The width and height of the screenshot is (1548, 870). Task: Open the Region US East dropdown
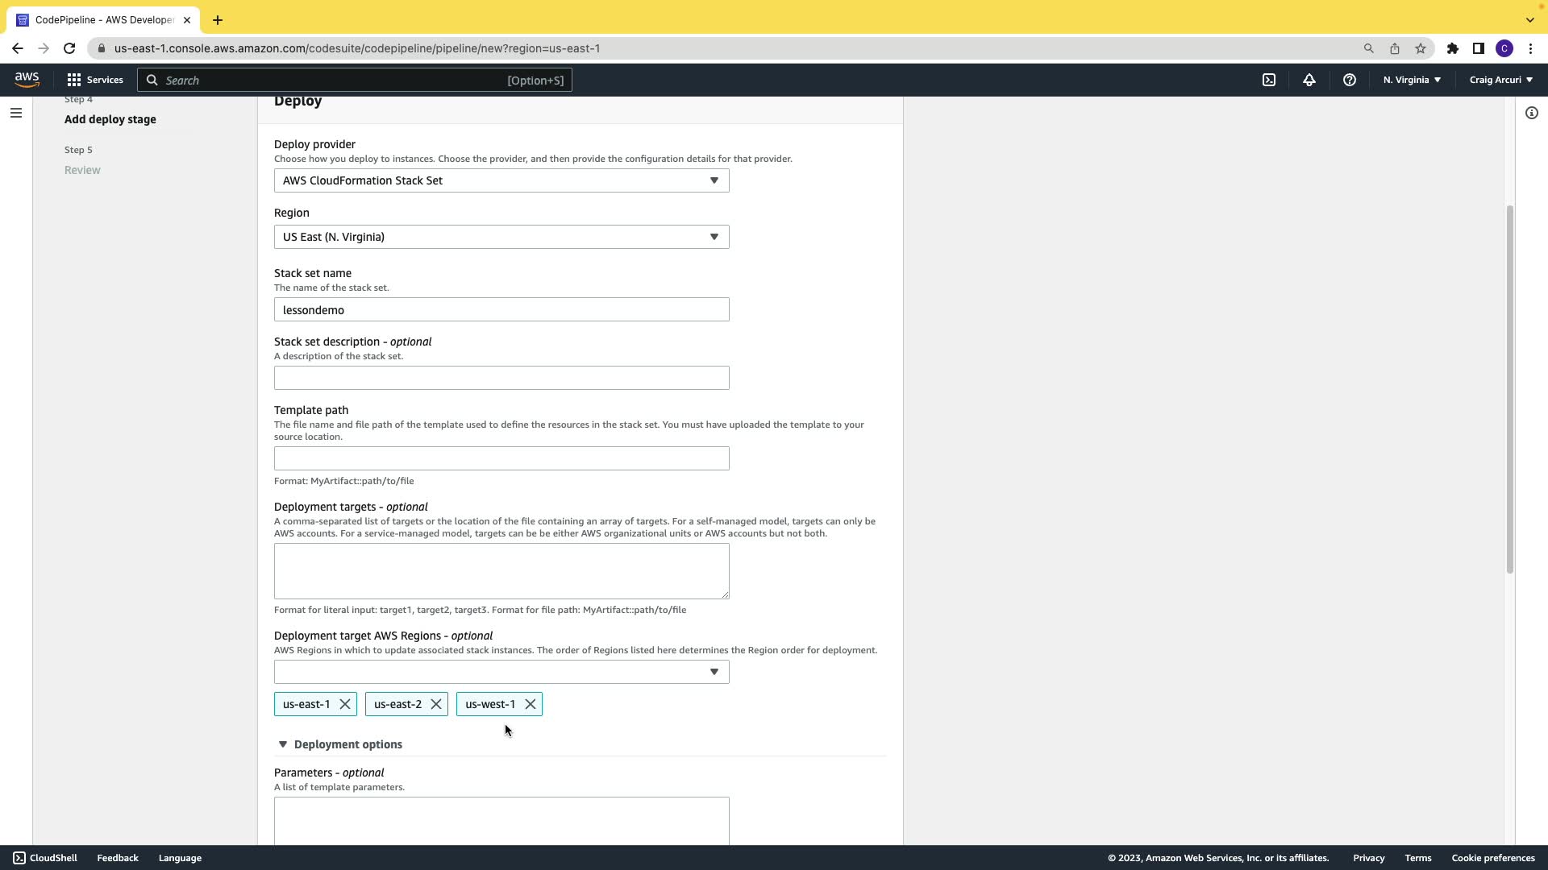[501, 237]
